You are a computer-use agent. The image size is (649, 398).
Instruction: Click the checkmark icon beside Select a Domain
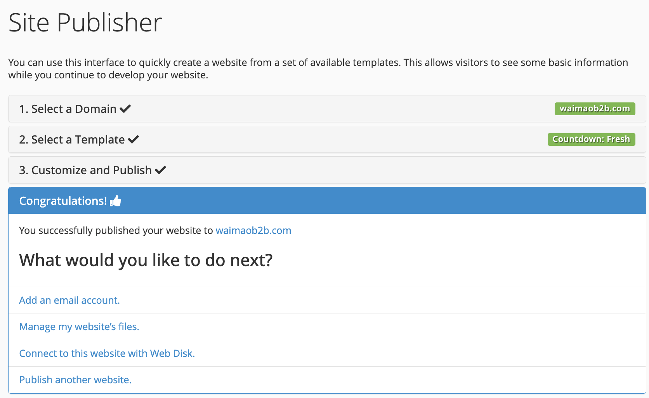click(x=125, y=109)
